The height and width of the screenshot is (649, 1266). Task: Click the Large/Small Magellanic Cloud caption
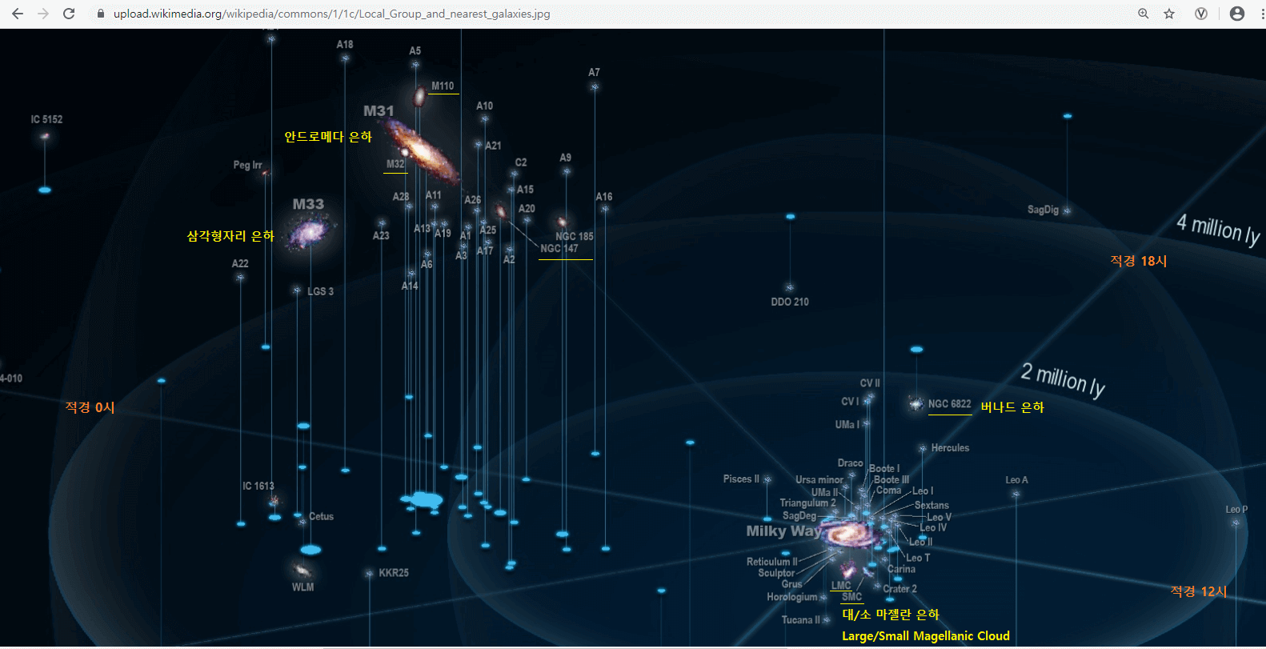(926, 636)
